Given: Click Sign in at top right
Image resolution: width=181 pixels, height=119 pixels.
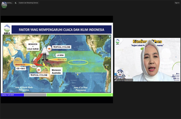Looking at the screenshot, I should [x=177, y=3].
